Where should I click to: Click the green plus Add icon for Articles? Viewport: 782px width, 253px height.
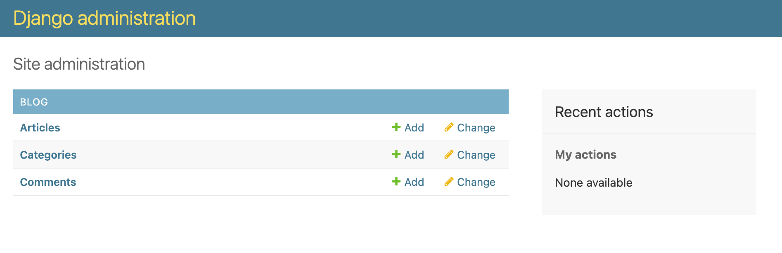[396, 128]
